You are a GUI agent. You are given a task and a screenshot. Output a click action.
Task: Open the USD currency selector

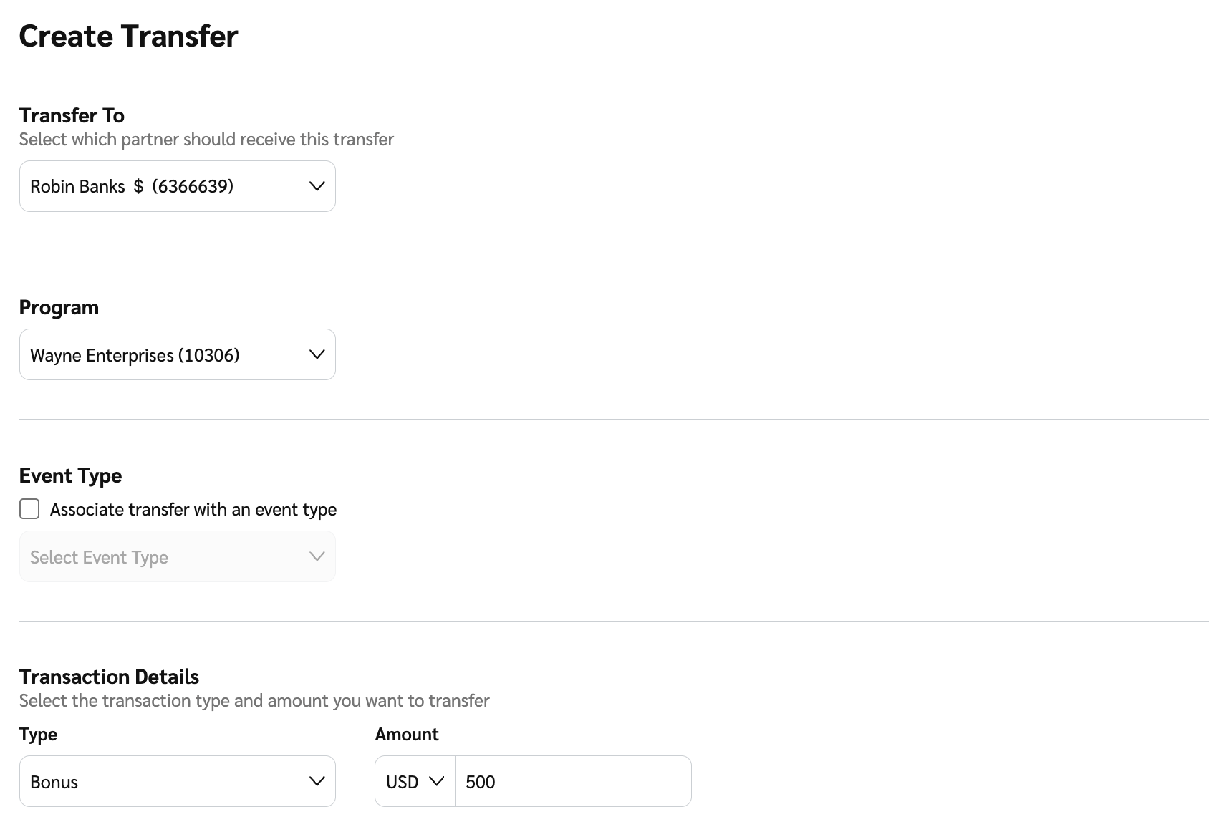(415, 781)
